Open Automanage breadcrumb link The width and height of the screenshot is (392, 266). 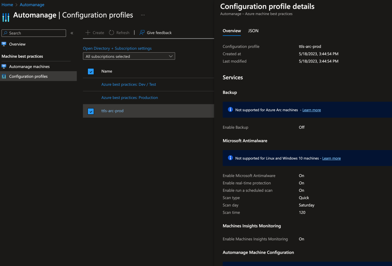32,5
